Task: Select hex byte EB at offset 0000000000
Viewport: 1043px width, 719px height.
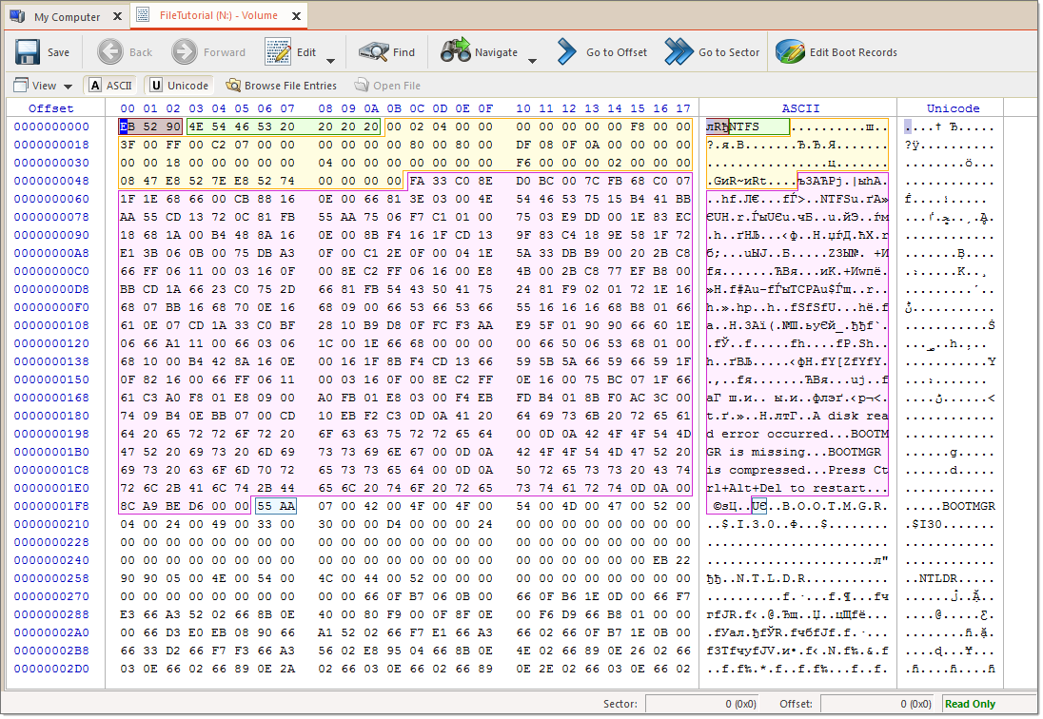Action: [127, 126]
